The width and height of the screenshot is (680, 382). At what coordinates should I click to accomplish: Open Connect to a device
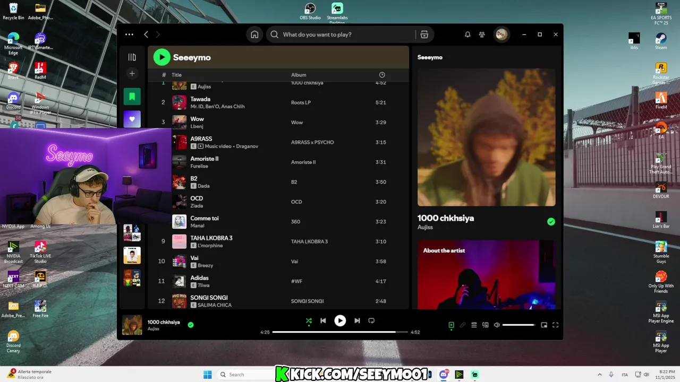pos(486,325)
